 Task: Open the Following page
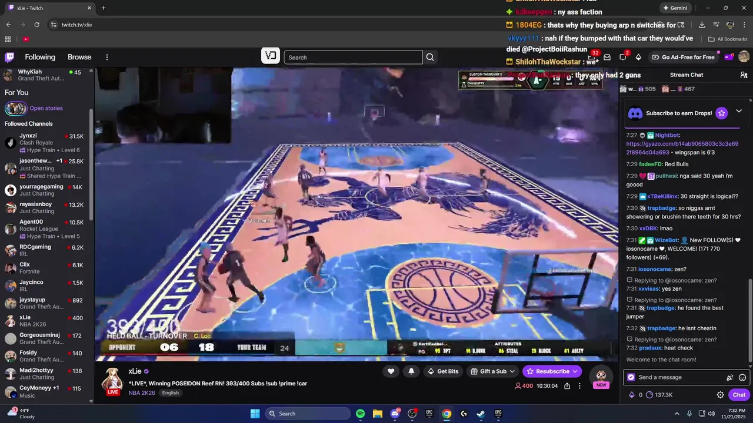40,57
